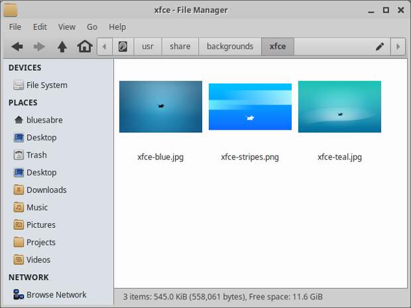The height and width of the screenshot is (308, 411).
Task: Click the Music folder icon
Action: 19,207
